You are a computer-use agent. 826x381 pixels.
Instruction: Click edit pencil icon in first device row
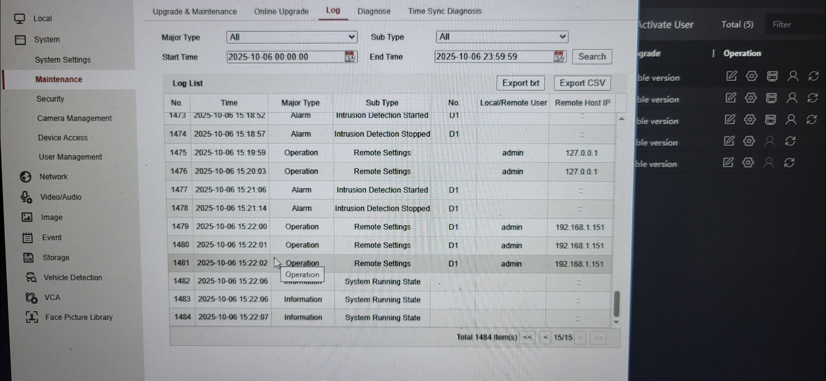tap(731, 76)
